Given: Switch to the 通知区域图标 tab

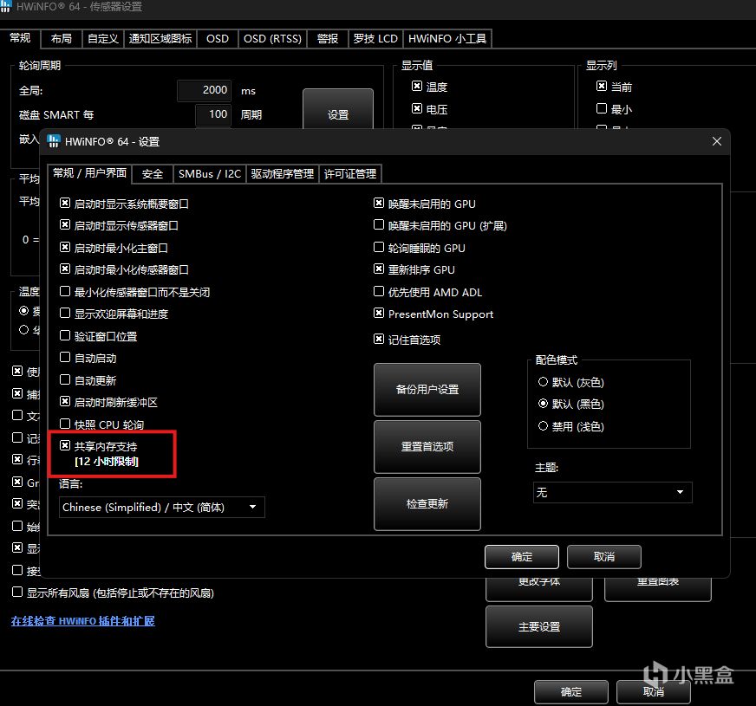Looking at the screenshot, I should (x=160, y=38).
